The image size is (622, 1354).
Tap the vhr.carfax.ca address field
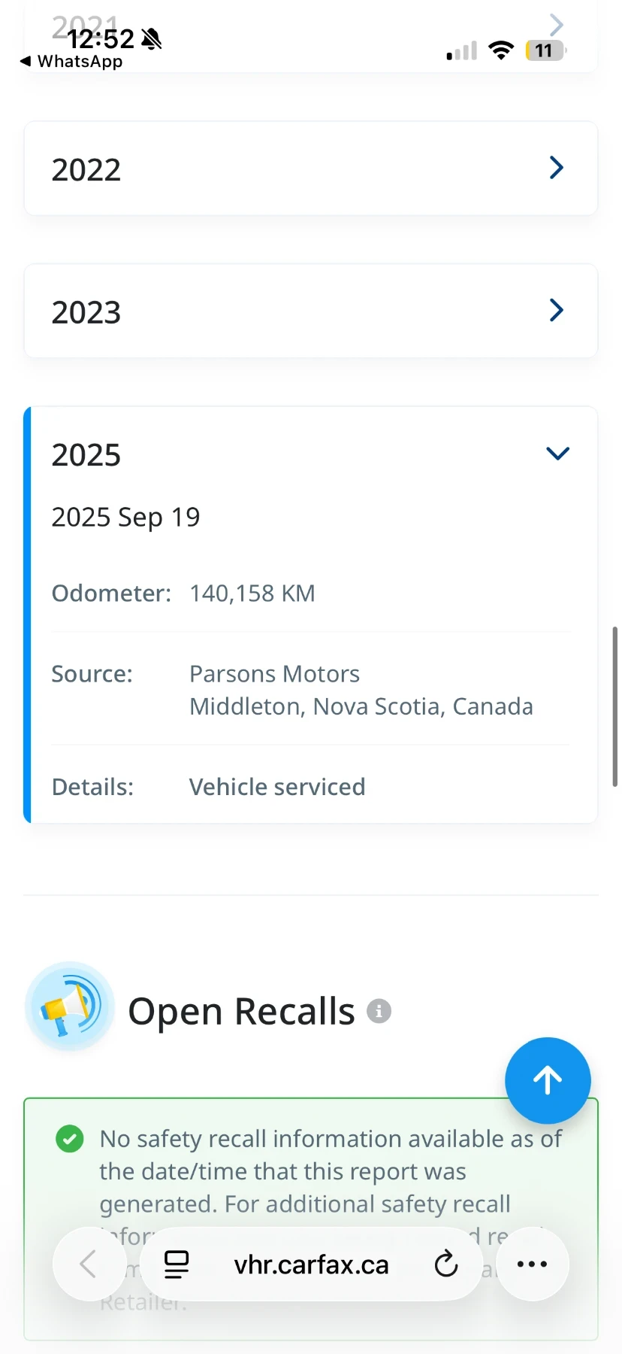pos(311,1264)
